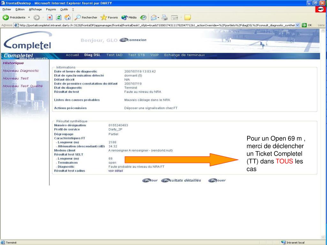Select 'Mauvais câblage dans le NRA' text

click(147, 100)
